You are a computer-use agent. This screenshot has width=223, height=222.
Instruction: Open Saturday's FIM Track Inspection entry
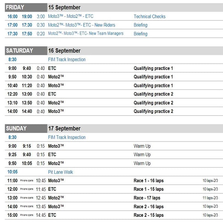coord(67,59)
